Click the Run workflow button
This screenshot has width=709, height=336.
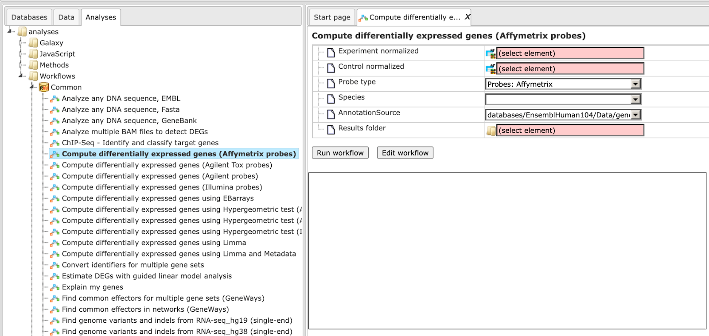click(340, 153)
